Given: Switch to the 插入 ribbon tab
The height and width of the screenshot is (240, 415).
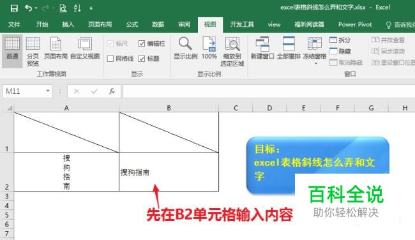Looking at the screenshot, I should (x=68, y=24).
